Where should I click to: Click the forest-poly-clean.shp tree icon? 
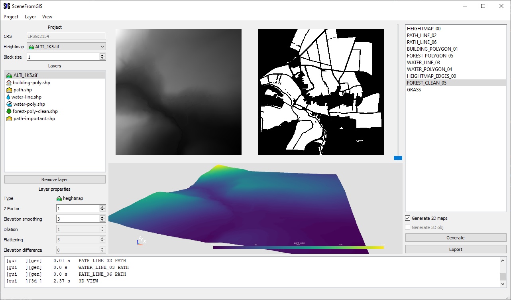click(x=9, y=111)
